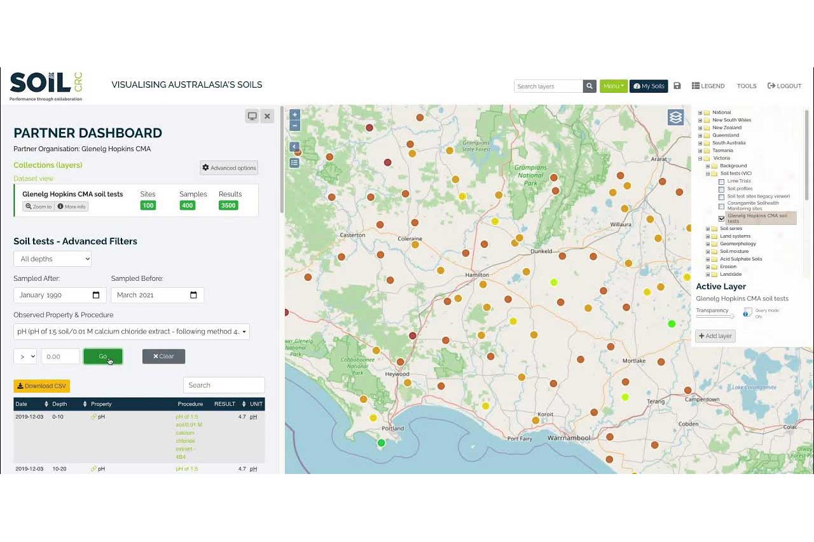Click the orange marker next to Port Fairy
The image size is (814, 542).
pyautogui.click(x=535, y=421)
